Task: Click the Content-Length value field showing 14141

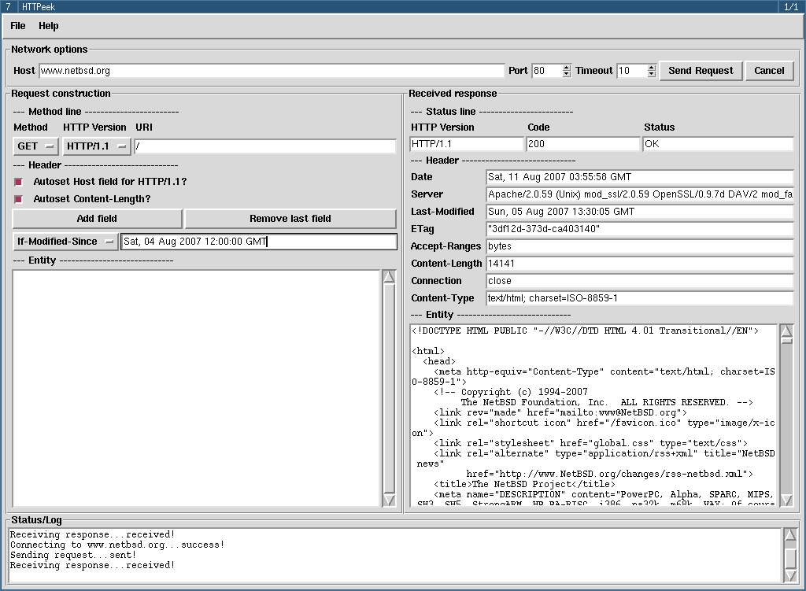Action: tap(639, 264)
